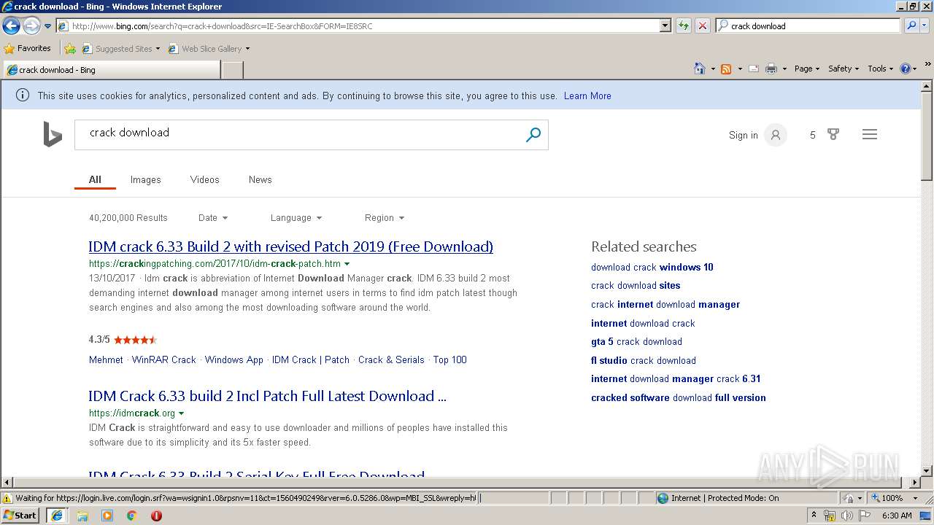Submit search with Bing magnifier icon

coord(533,134)
